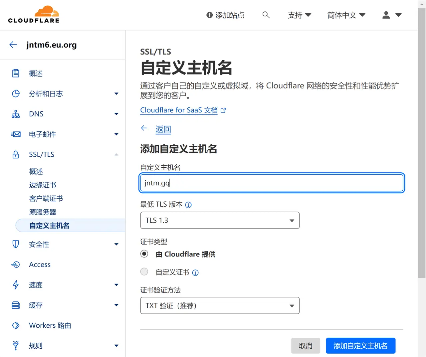426x357 pixels.
Task: Click the Workers 路由 sidebar icon
Action: tap(16, 325)
